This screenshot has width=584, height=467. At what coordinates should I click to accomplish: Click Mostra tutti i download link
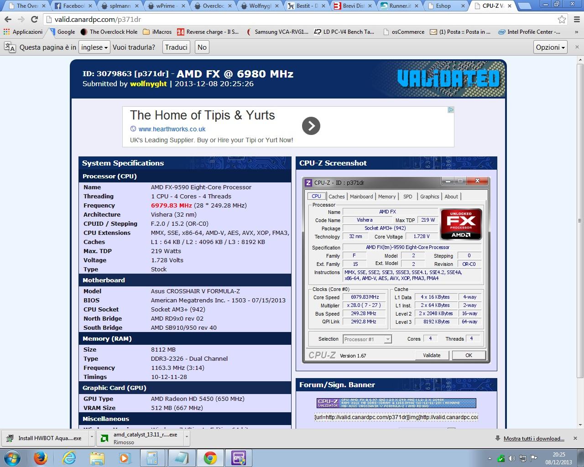(x=534, y=439)
